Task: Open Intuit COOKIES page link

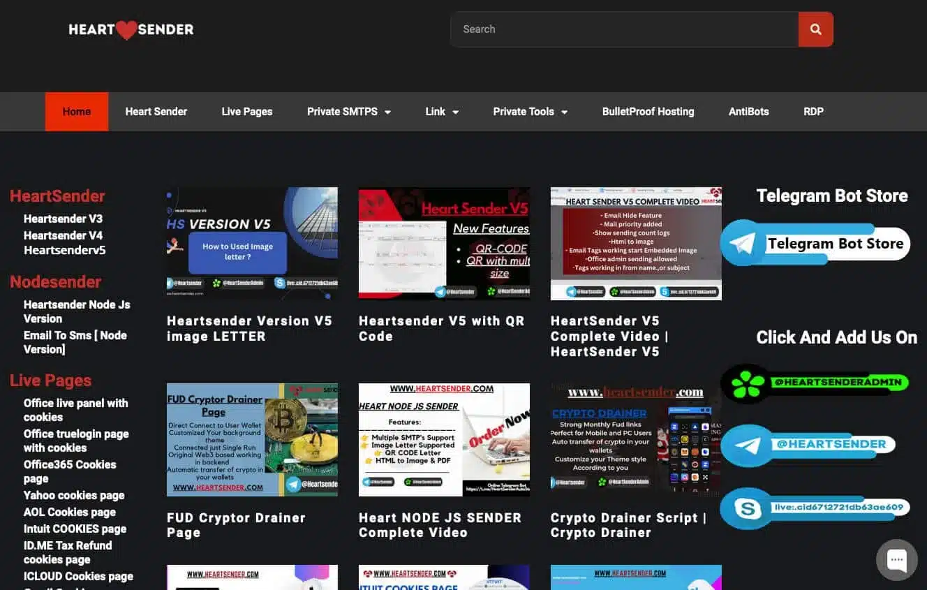Action: (x=75, y=529)
